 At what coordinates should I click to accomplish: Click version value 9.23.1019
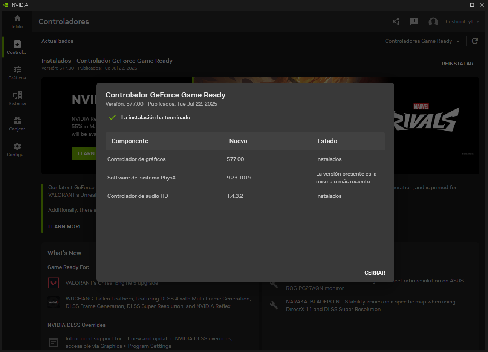[239, 178]
